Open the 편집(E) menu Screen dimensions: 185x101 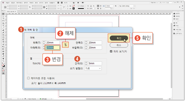[x=13, y=3]
